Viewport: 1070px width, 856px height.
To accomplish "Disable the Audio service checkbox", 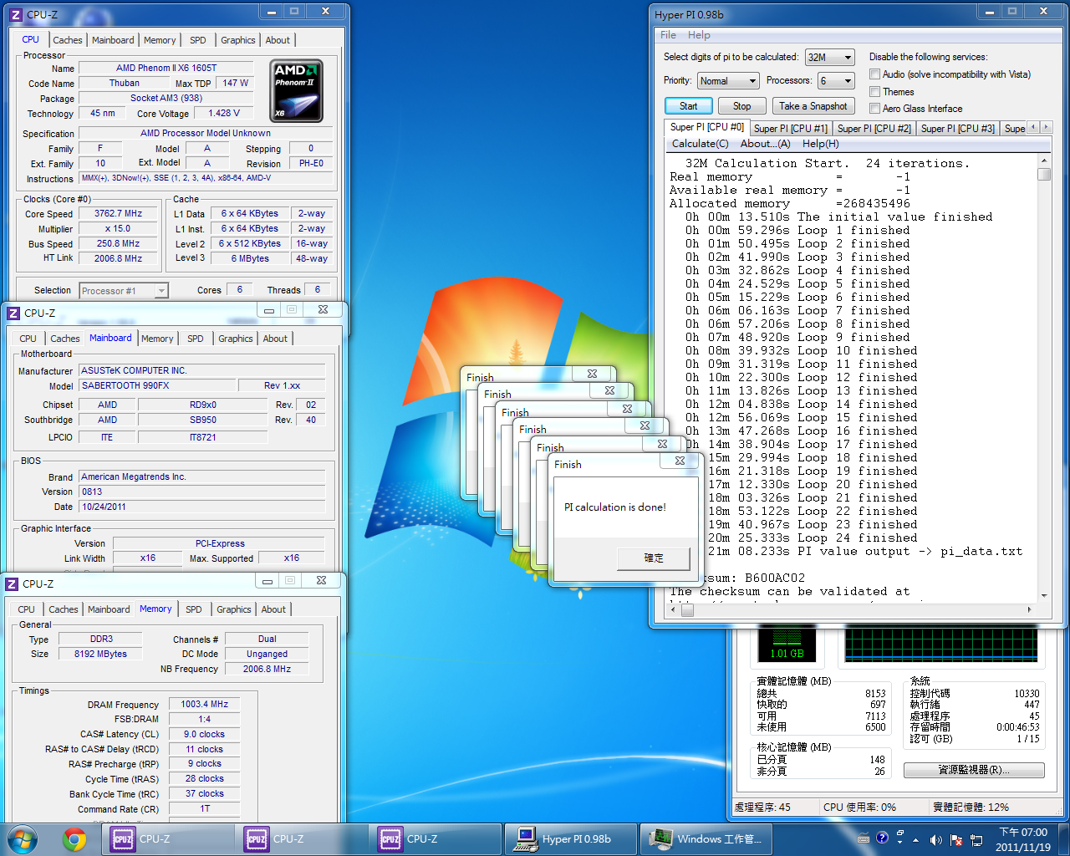I will pyautogui.click(x=874, y=74).
